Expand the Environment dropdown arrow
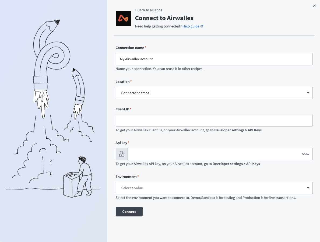The height and width of the screenshot is (242, 320). (x=308, y=188)
